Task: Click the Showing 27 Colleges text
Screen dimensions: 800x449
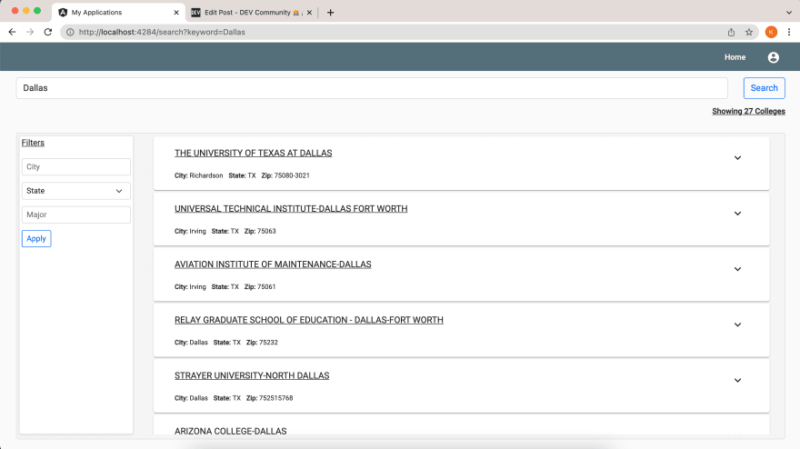Action: click(x=748, y=111)
